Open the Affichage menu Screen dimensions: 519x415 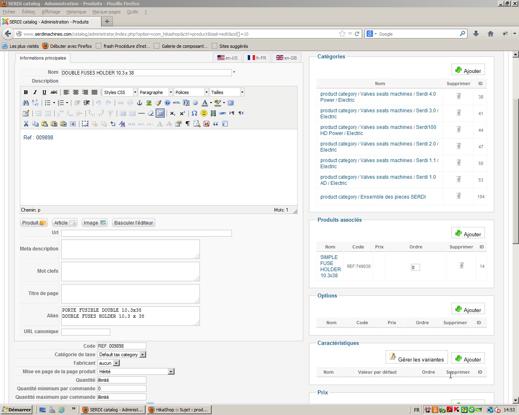click(x=51, y=12)
